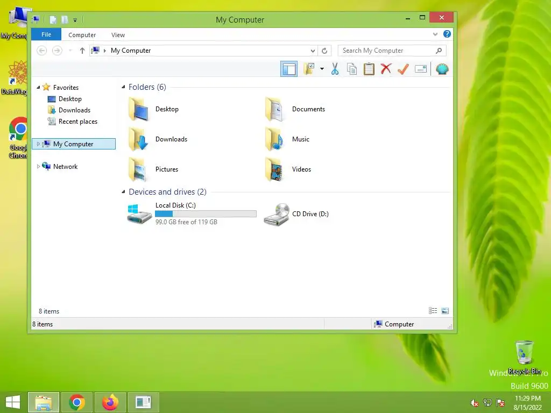Select Downloads under Favorites

(x=74, y=110)
